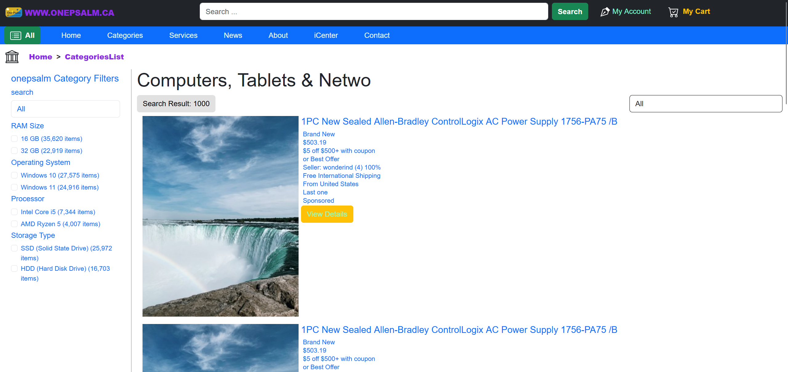Open the first Allen-Bradley product title link
This screenshot has height=372, width=788.
pos(459,122)
